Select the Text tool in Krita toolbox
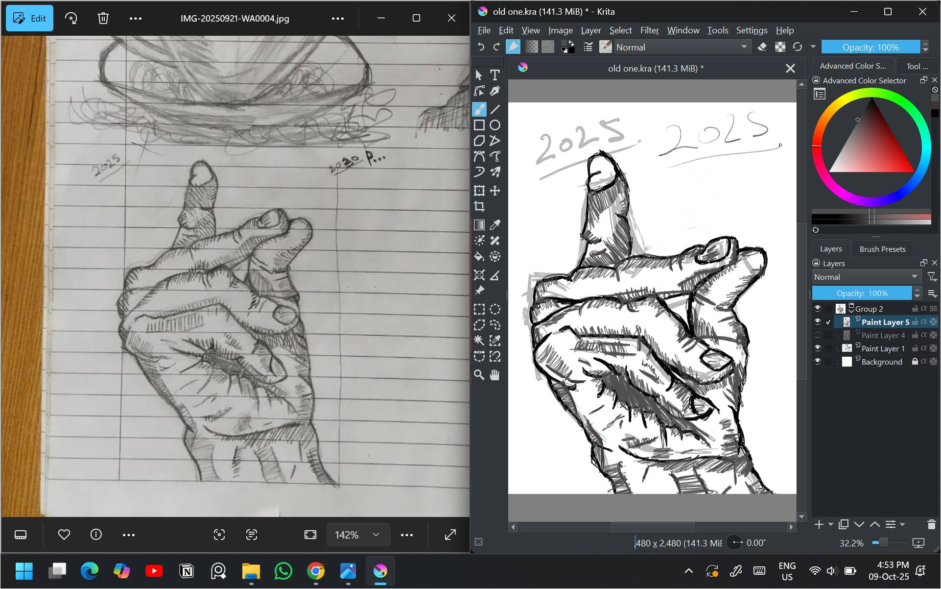 pyautogui.click(x=495, y=75)
